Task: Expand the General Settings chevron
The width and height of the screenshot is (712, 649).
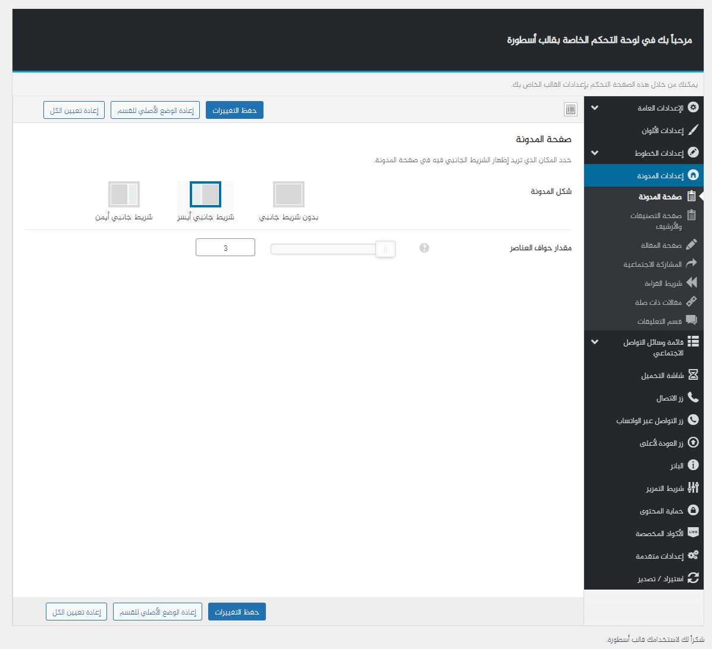Action: (595, 108)
